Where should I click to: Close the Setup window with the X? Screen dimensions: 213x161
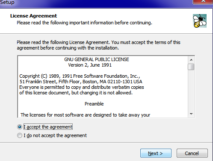pyautogui.click(x=203, y=2)
